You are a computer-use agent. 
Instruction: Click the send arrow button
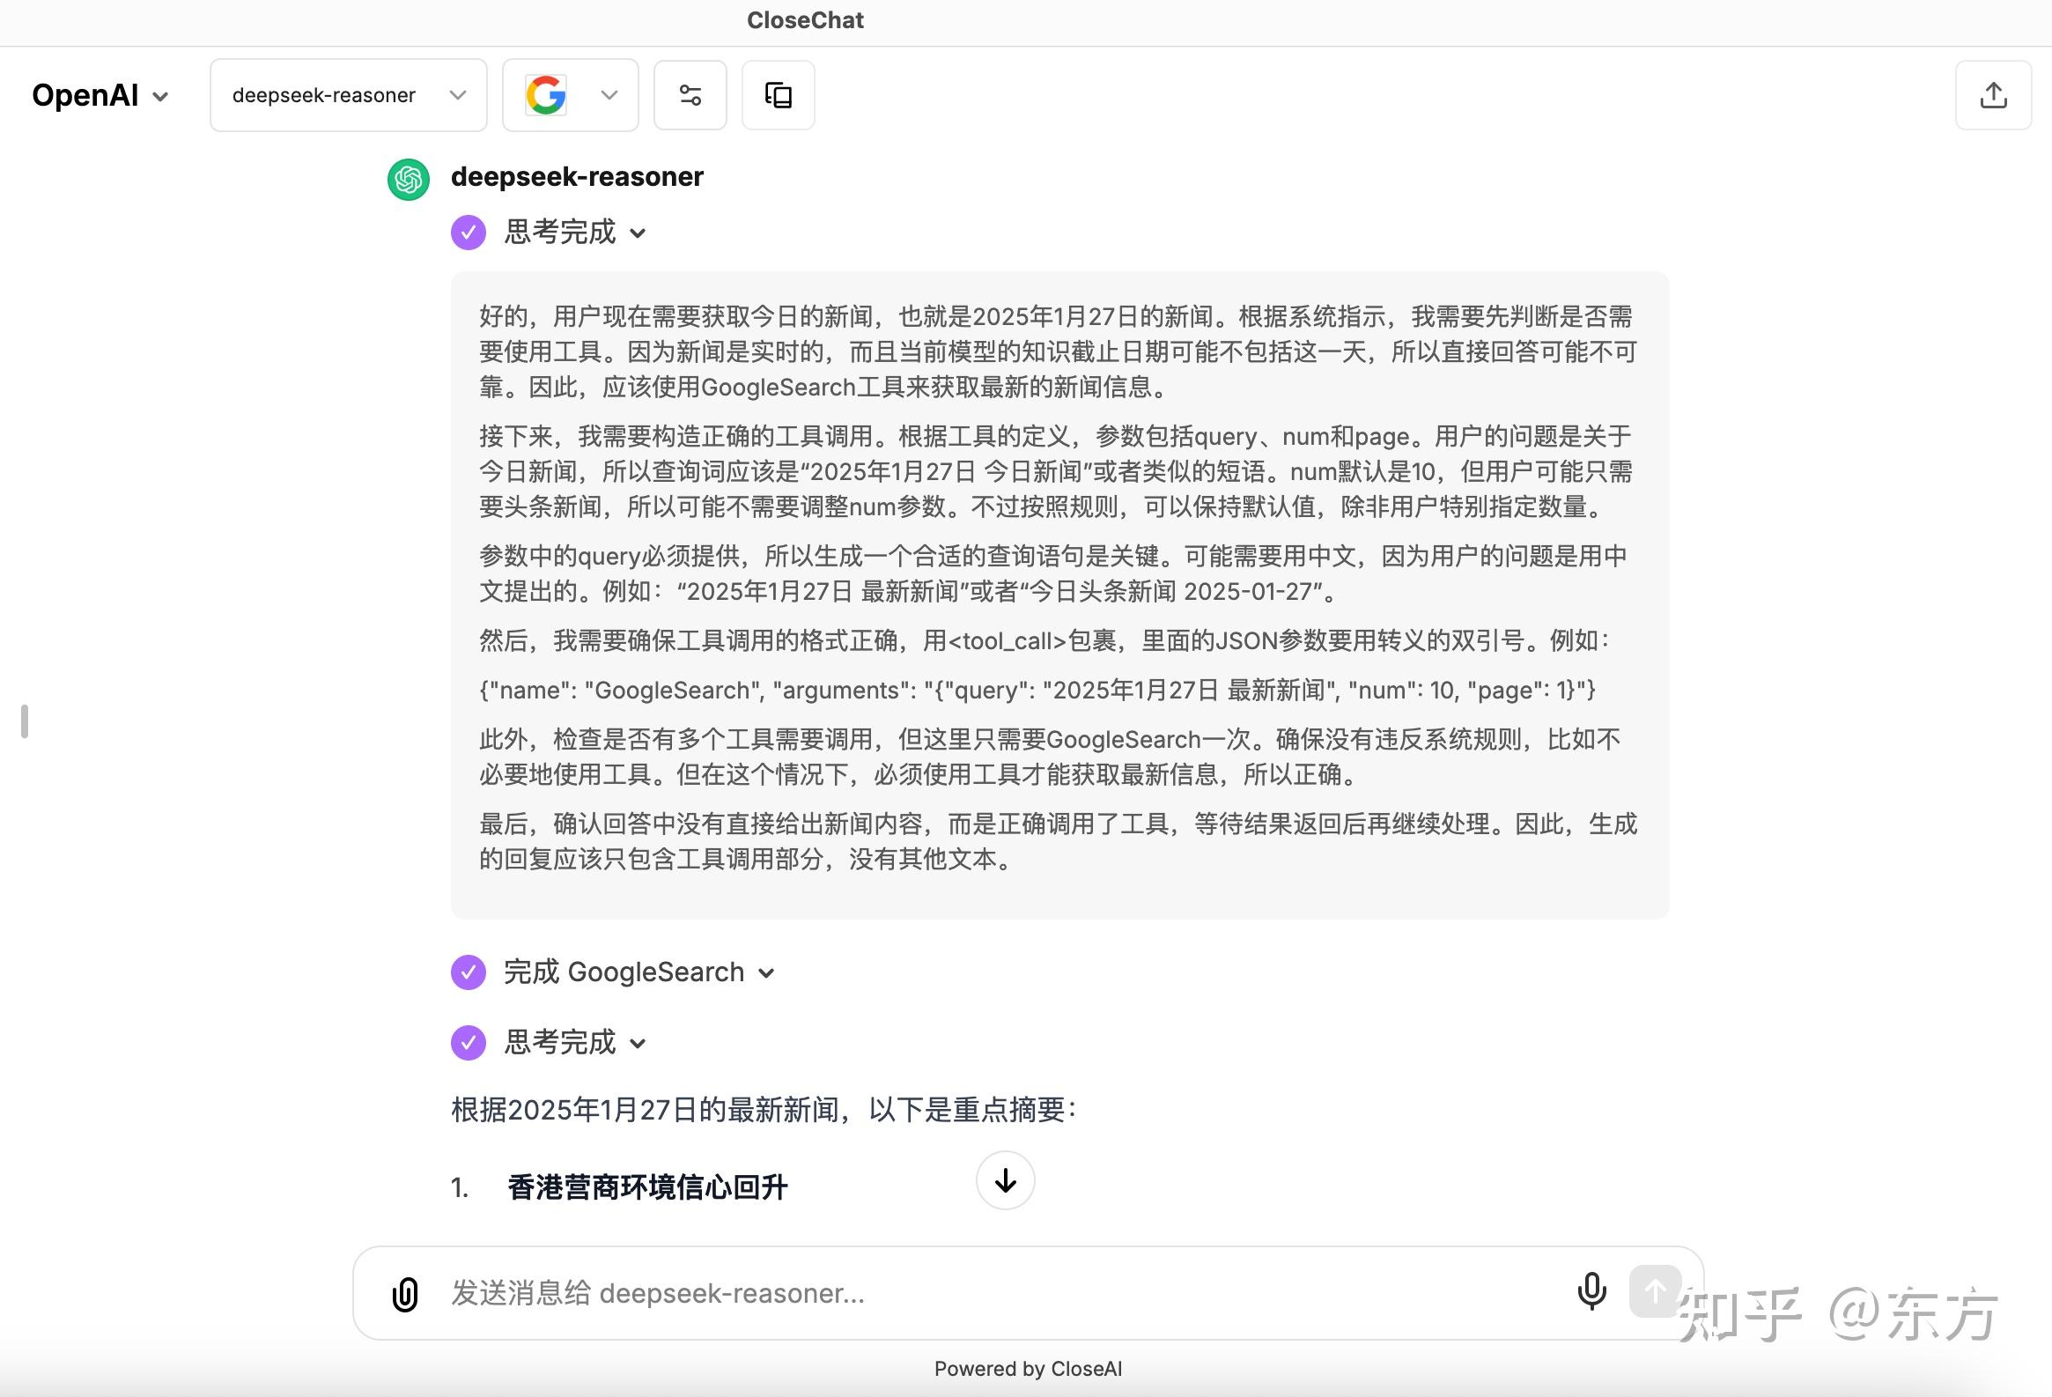click(1654, 1291)
